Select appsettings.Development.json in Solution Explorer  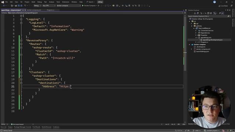(213, 40)
